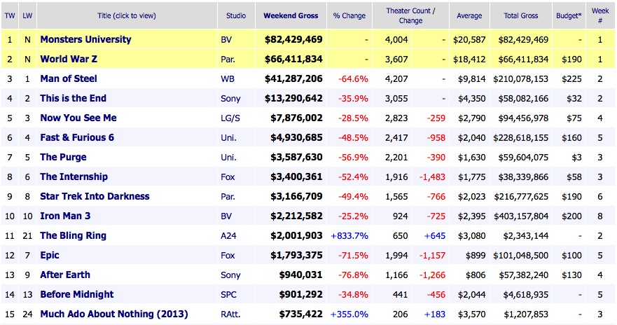This screenshot has height=325, width=617.
Task: Click Much Ado About Nothing (2013) link
Action: click(113, 314)
